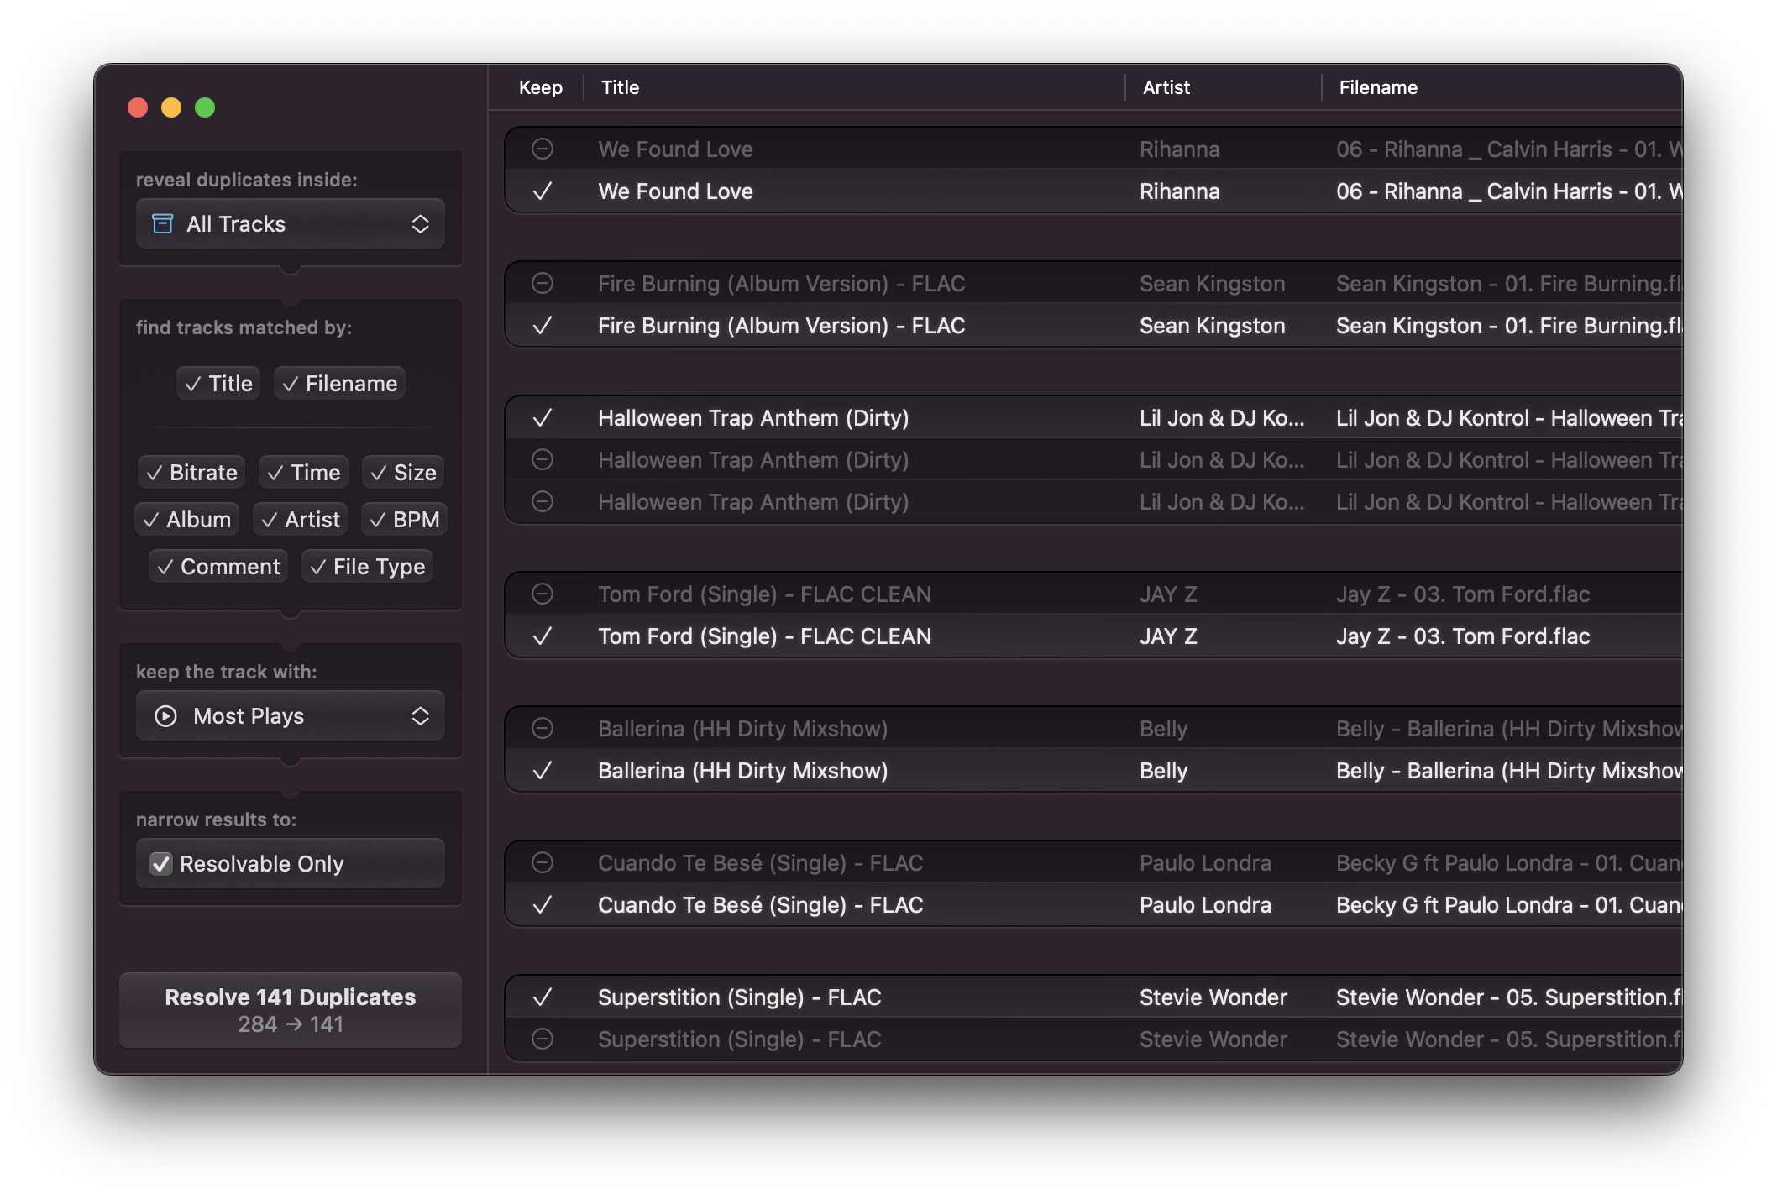The image size is (1777, 1199).
Task: Click the Resolve 141 Duplicates button
Action: tap(291, 1008)
